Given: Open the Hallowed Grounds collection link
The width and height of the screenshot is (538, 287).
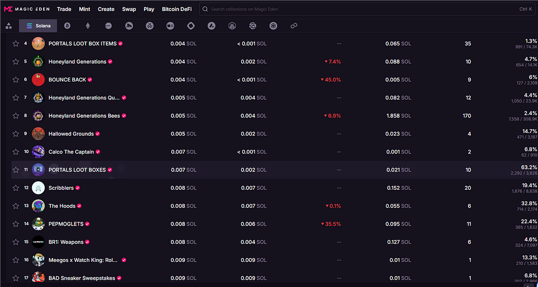Looking at the screenshot, I should click(71, 134).
